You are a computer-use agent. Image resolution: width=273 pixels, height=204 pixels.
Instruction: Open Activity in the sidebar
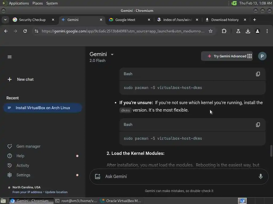click(x=18, y=165)
